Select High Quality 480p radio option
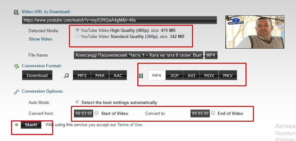296x141 pixels. 77,30
